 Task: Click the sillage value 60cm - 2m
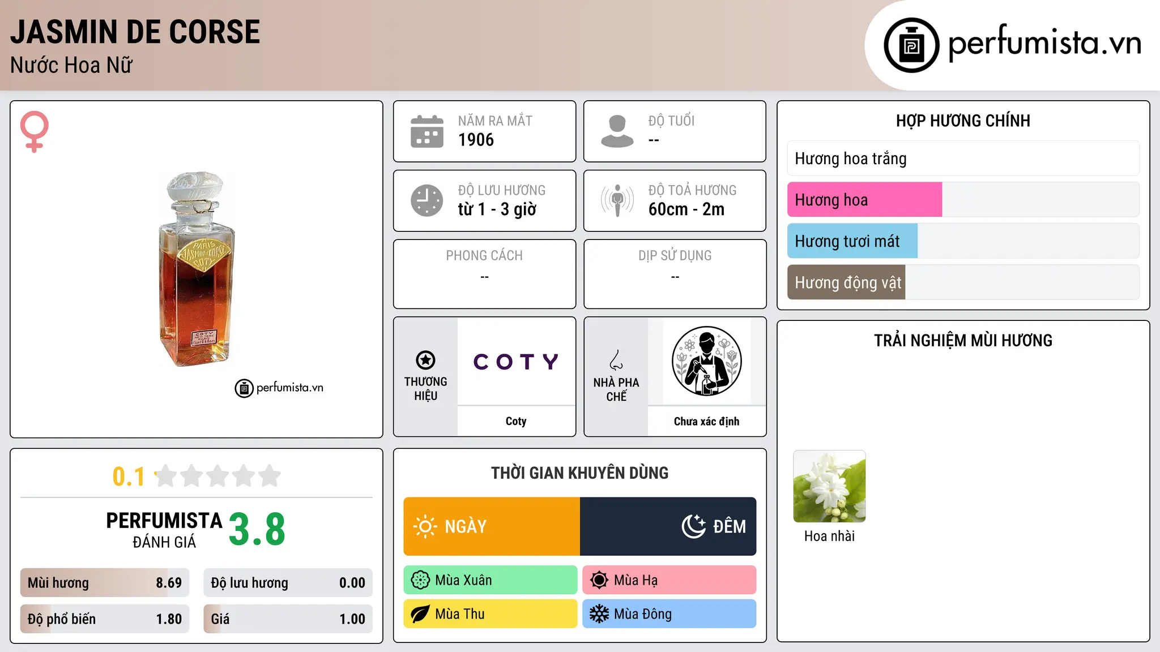(686, 209)
